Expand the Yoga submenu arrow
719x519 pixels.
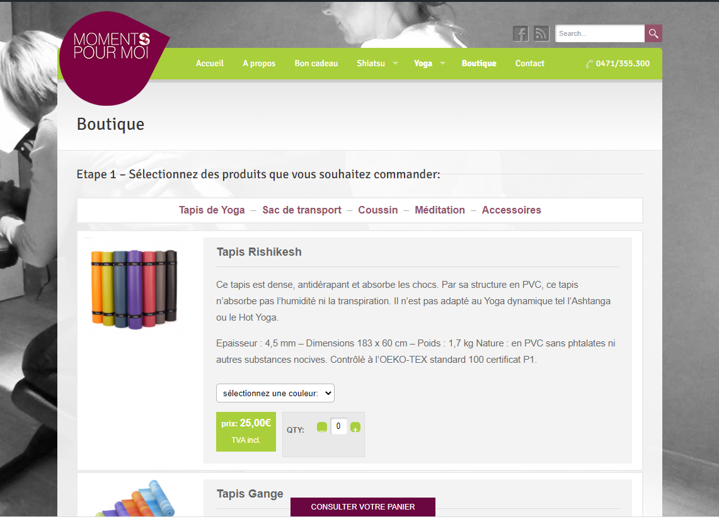coord(442,63)
